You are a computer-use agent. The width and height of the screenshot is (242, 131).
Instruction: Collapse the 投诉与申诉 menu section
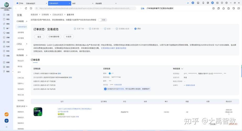(x=27, y=106)
